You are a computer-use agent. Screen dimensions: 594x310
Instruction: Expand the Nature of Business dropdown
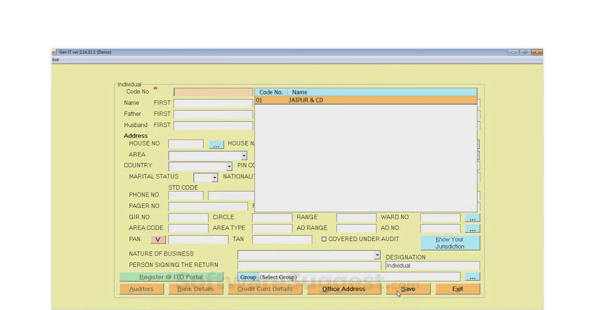[x=377, y=255]
